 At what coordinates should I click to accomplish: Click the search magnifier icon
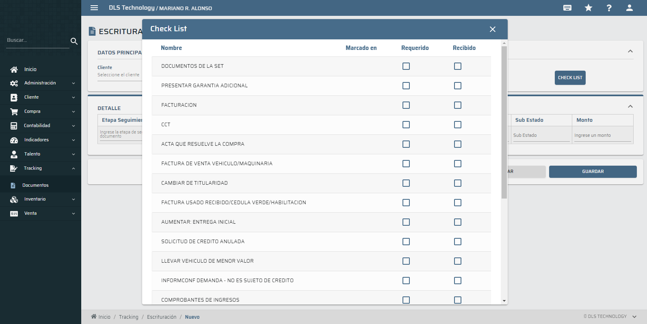pos(74,41)
